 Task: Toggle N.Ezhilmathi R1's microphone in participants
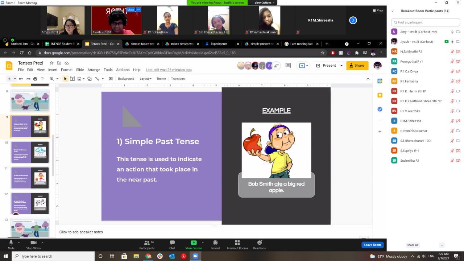(452, 51)
